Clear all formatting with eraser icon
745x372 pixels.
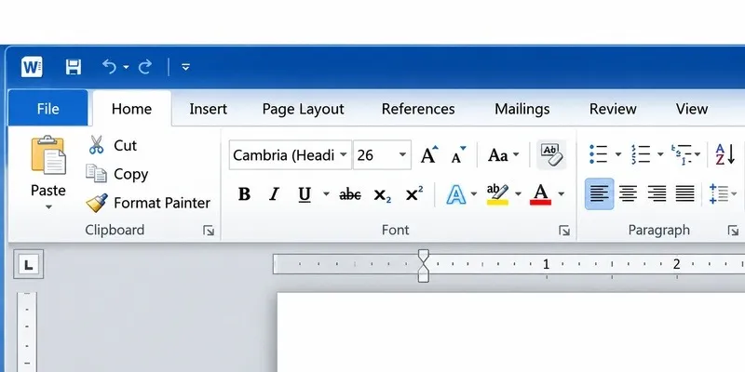click(x=551, y=154)
